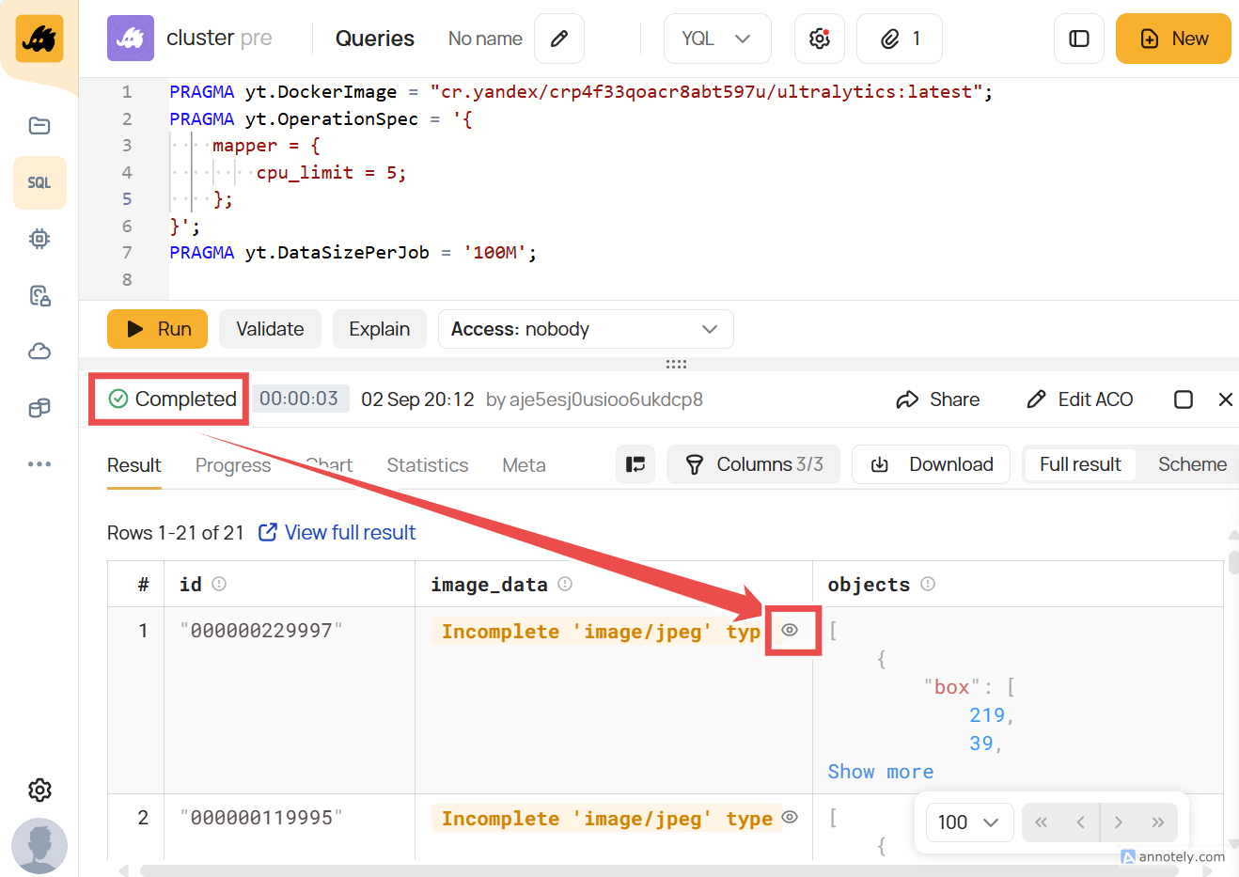The height and width of the screenshot is (877, 1239).
Task: Open query settings gear icon
Action: pos(819,39)
